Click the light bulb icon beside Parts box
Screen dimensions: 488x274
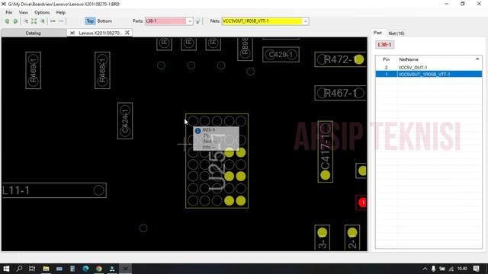click(197, 21)
